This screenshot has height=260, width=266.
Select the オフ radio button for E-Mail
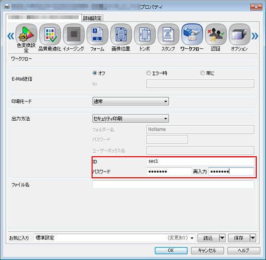point(95,73)
